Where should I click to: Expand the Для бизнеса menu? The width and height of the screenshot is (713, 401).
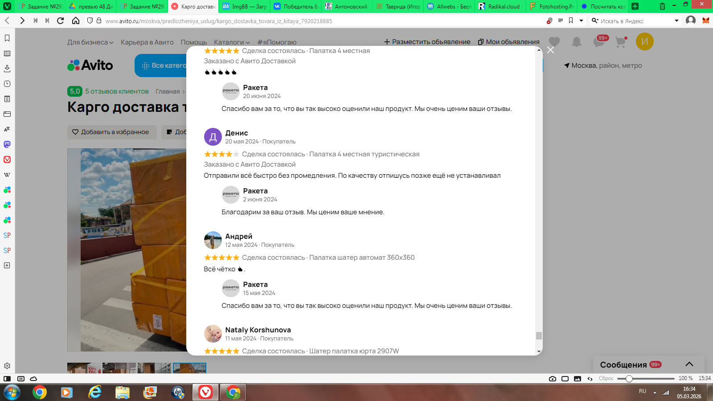[90, 42]
